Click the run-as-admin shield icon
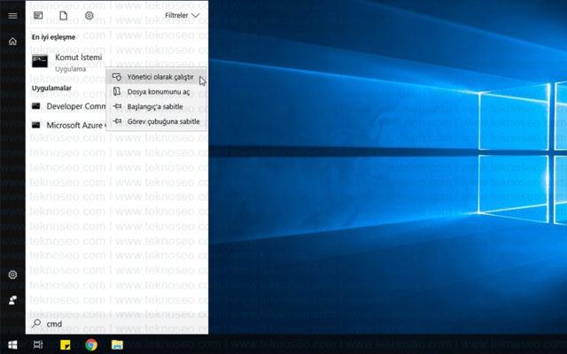The image size is (567, 354). tap(117, 77)
